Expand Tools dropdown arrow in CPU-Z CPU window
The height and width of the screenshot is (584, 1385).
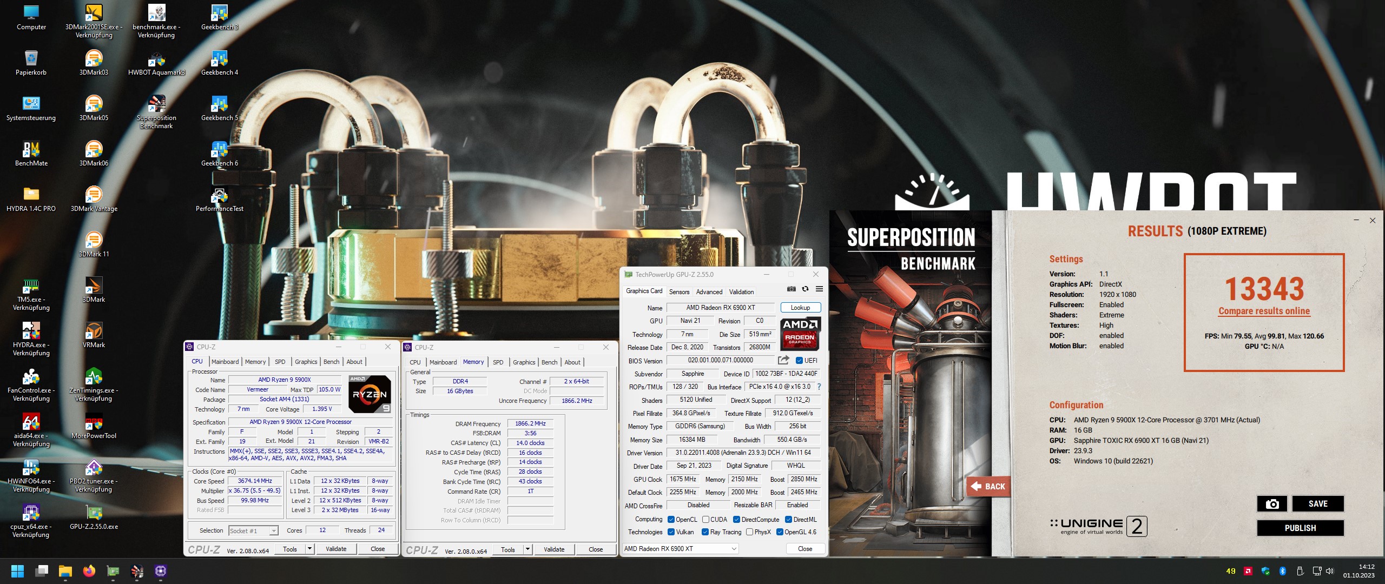click(x=310, y=549)
